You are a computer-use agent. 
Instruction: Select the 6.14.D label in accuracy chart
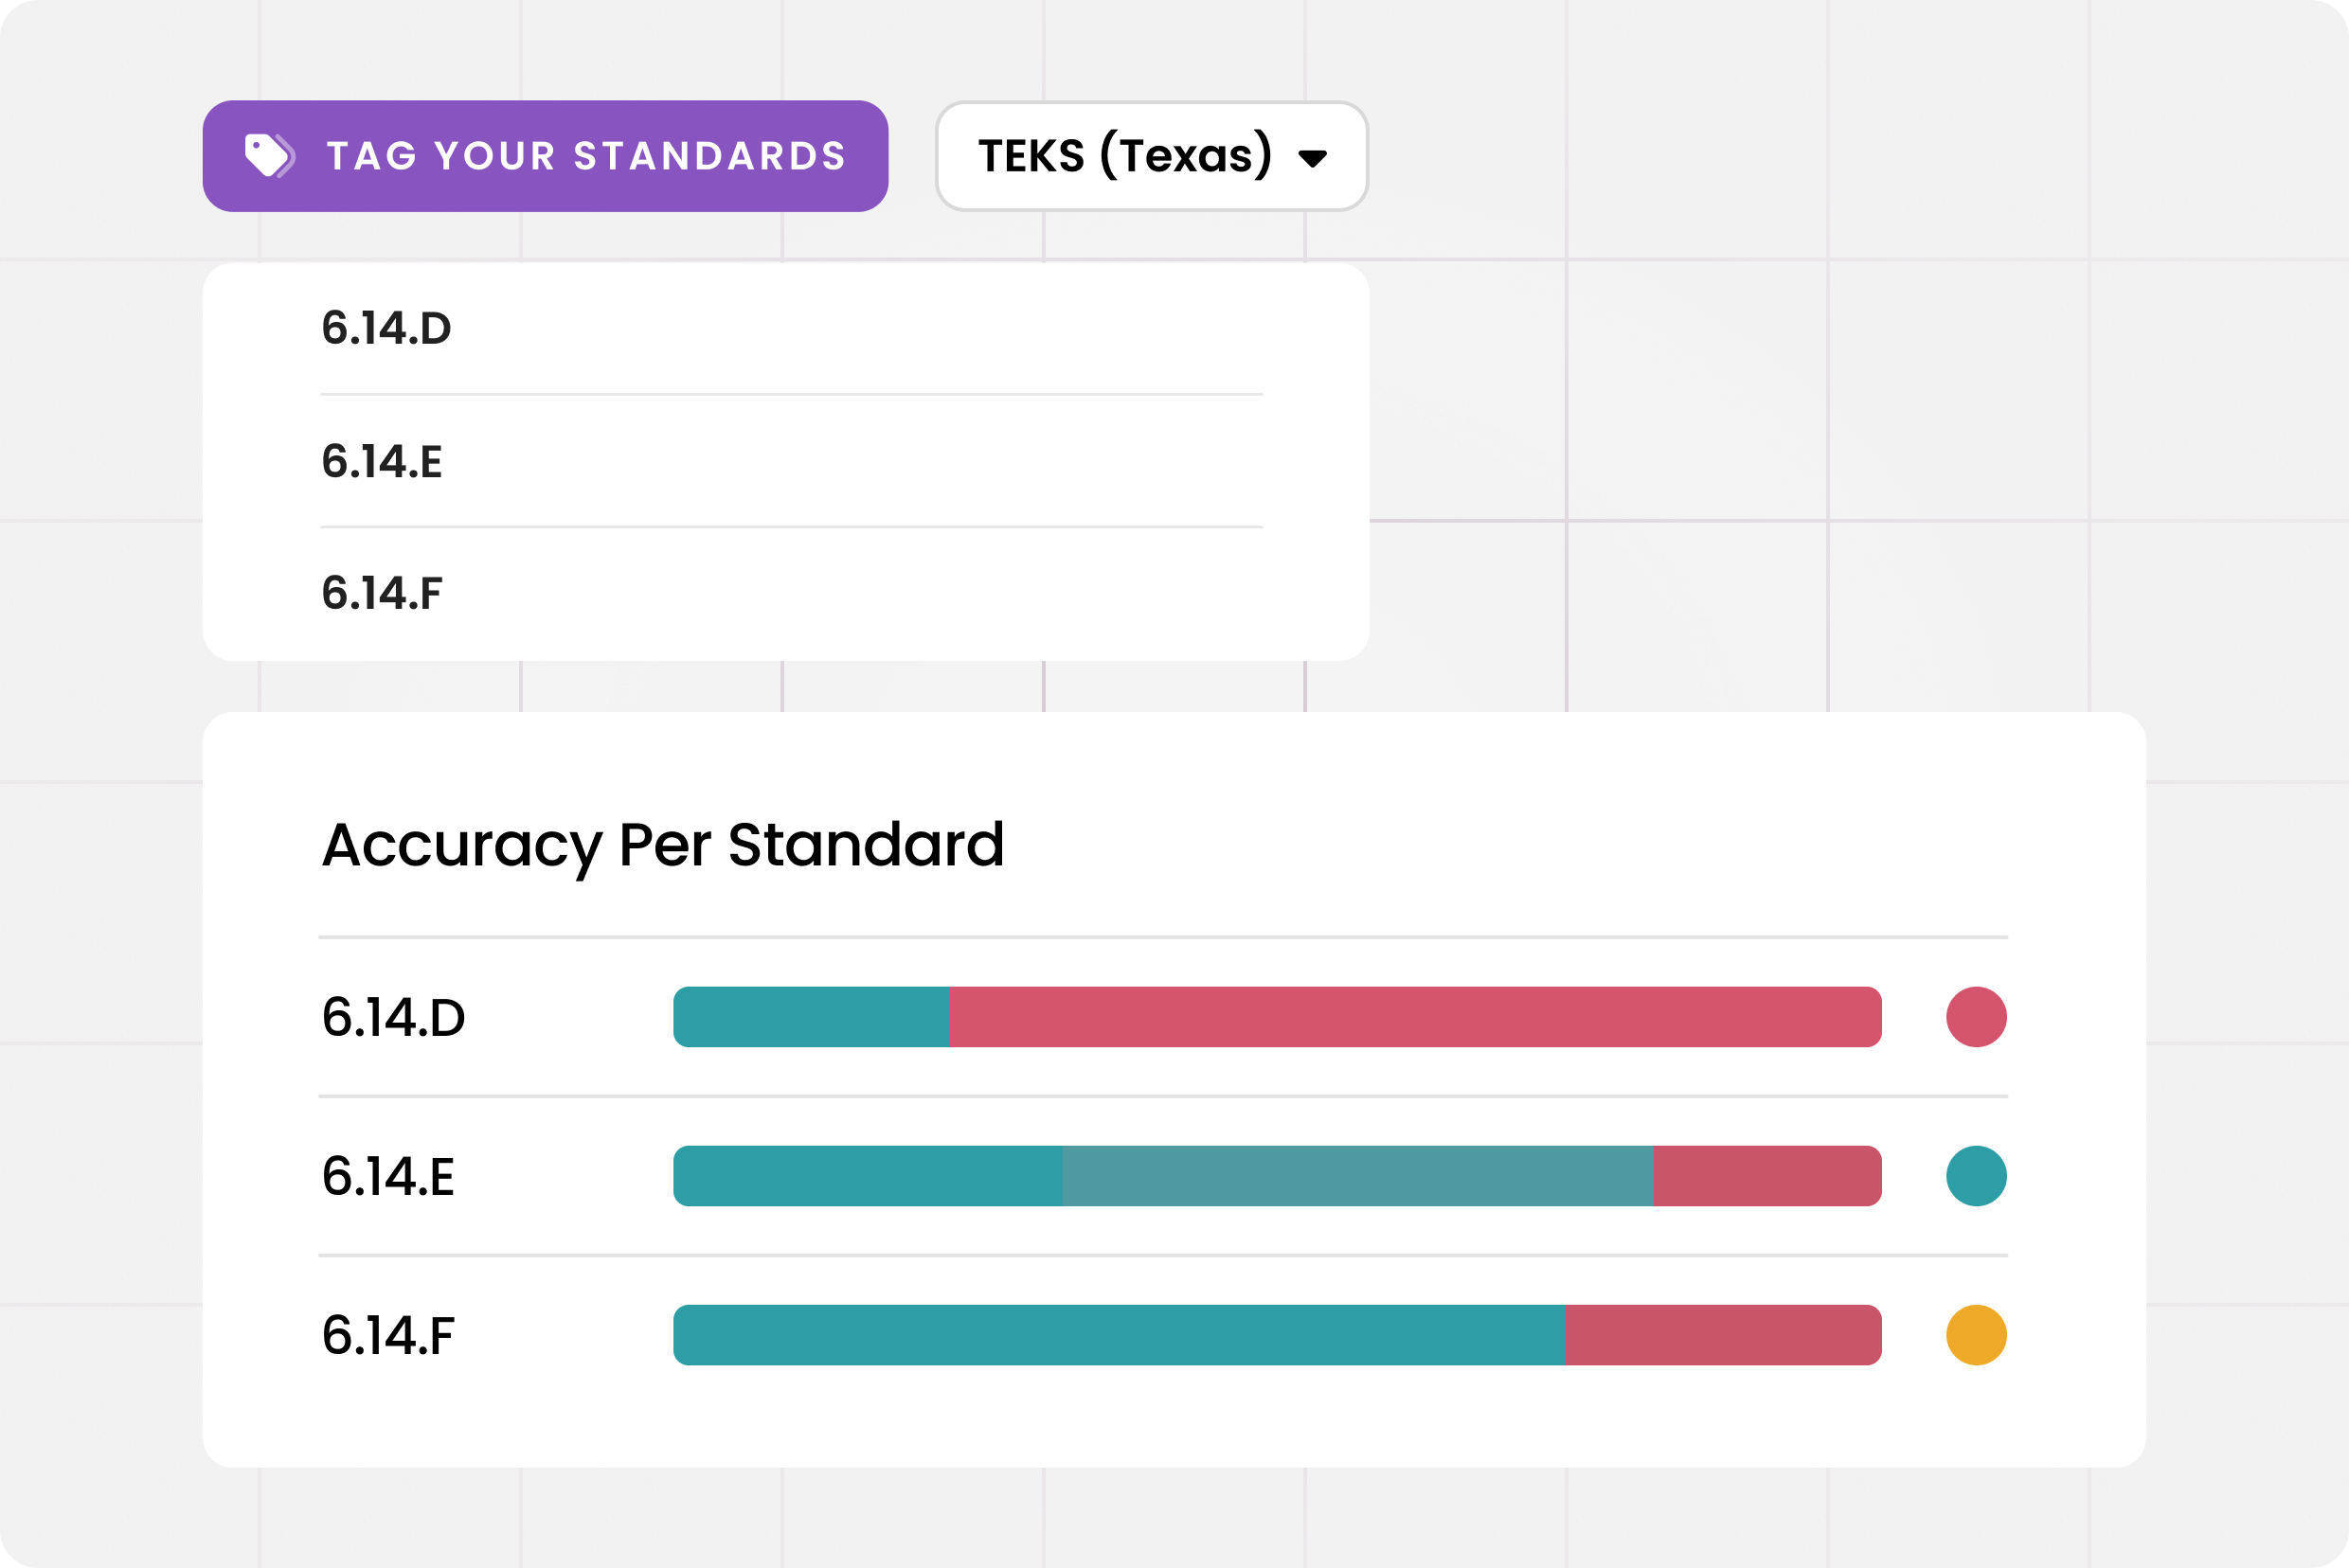click(x=393, y=1017)
